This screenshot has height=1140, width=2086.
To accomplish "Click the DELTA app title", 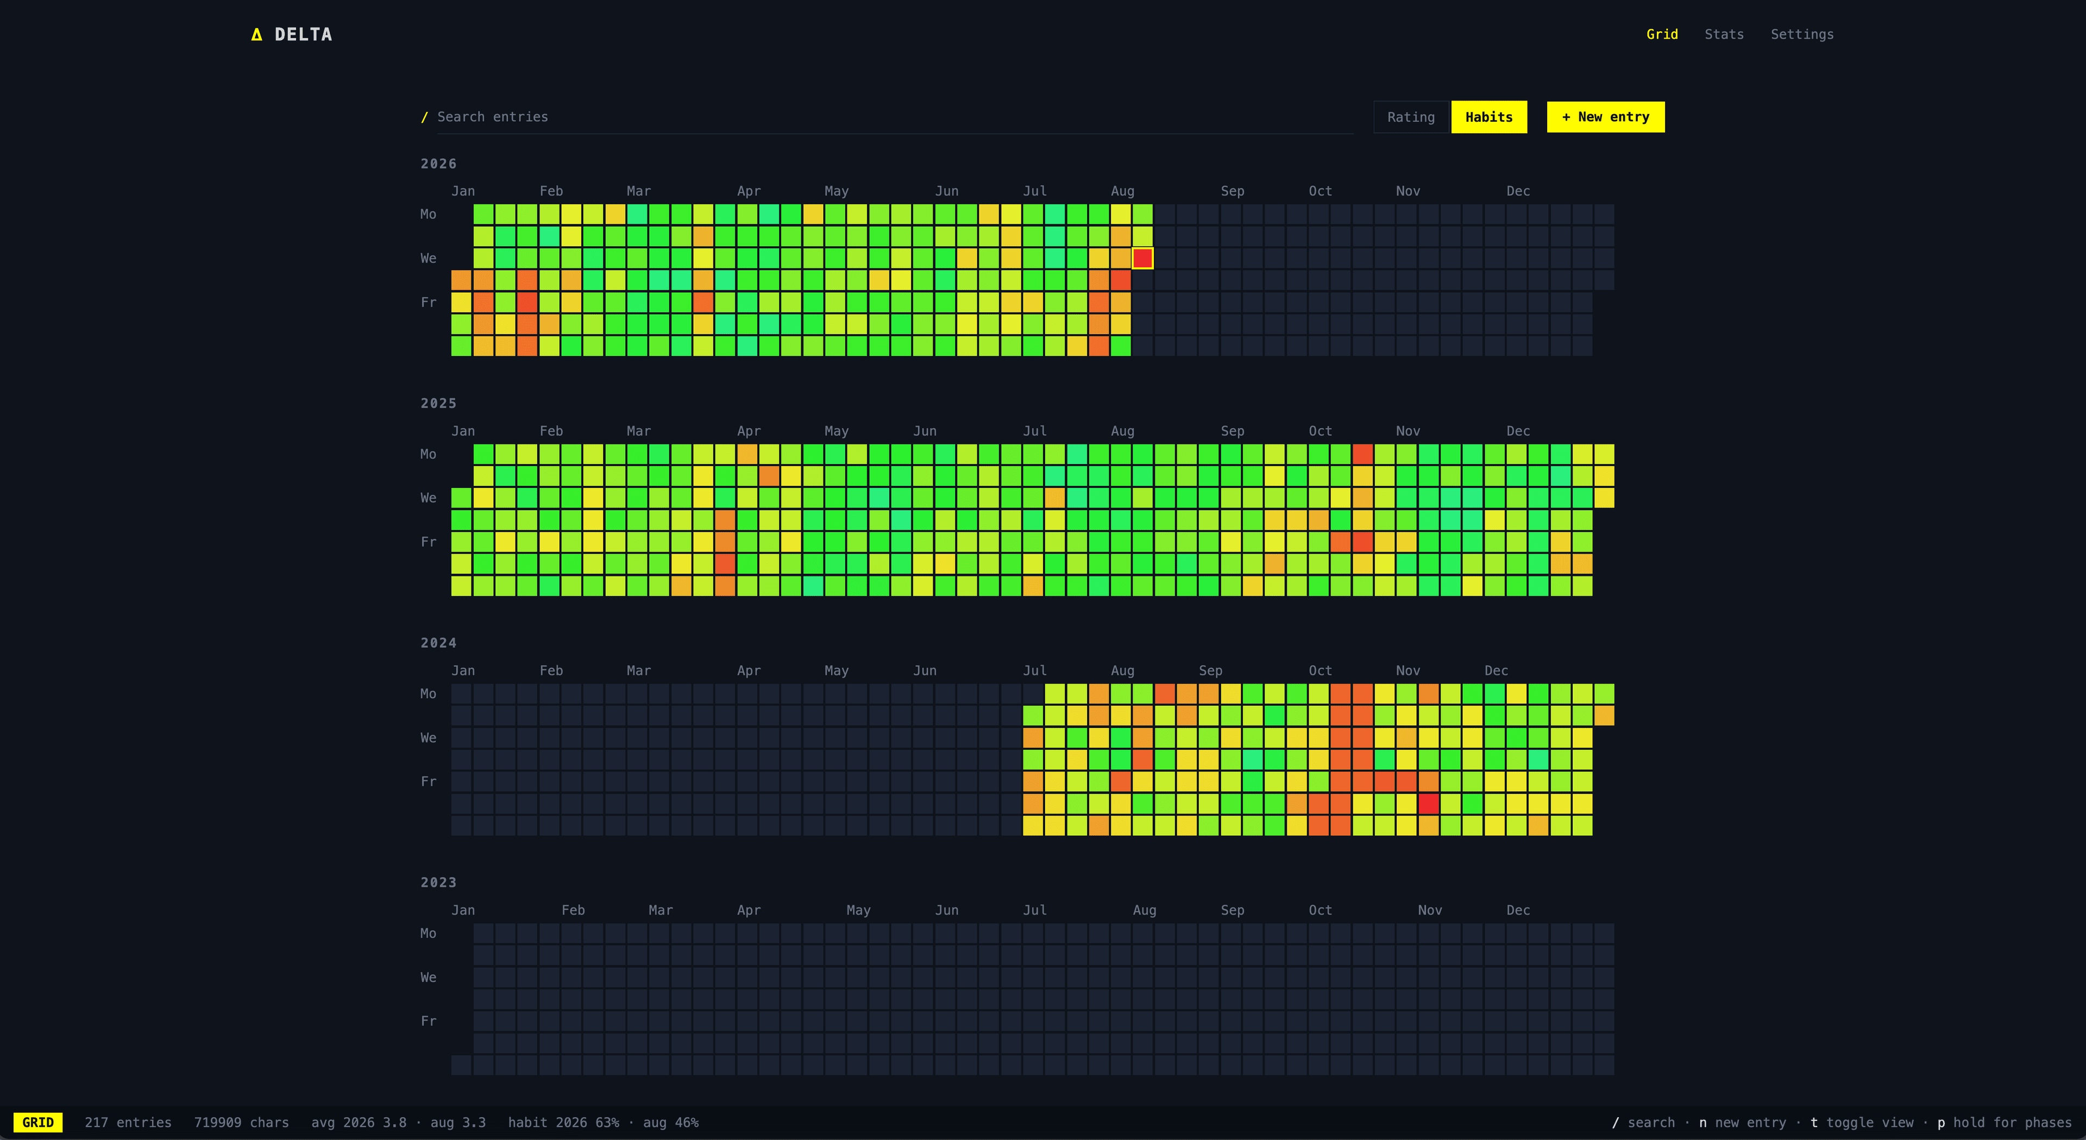I will click(x=303, y=34).
